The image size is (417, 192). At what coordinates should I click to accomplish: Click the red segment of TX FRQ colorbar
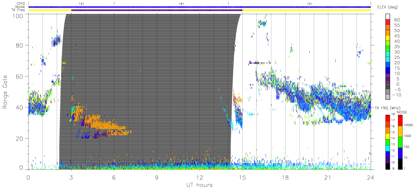(x=388, y=118)
